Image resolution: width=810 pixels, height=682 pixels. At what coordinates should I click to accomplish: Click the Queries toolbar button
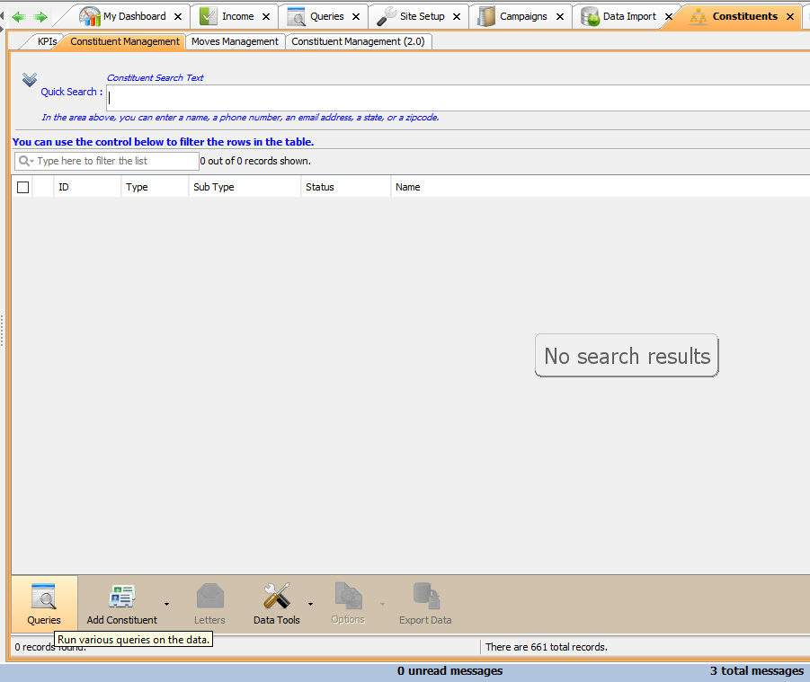(x=44, y=604)
